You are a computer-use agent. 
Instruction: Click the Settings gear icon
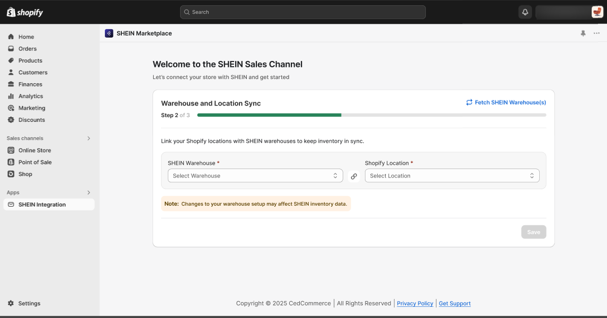[11, 303]
